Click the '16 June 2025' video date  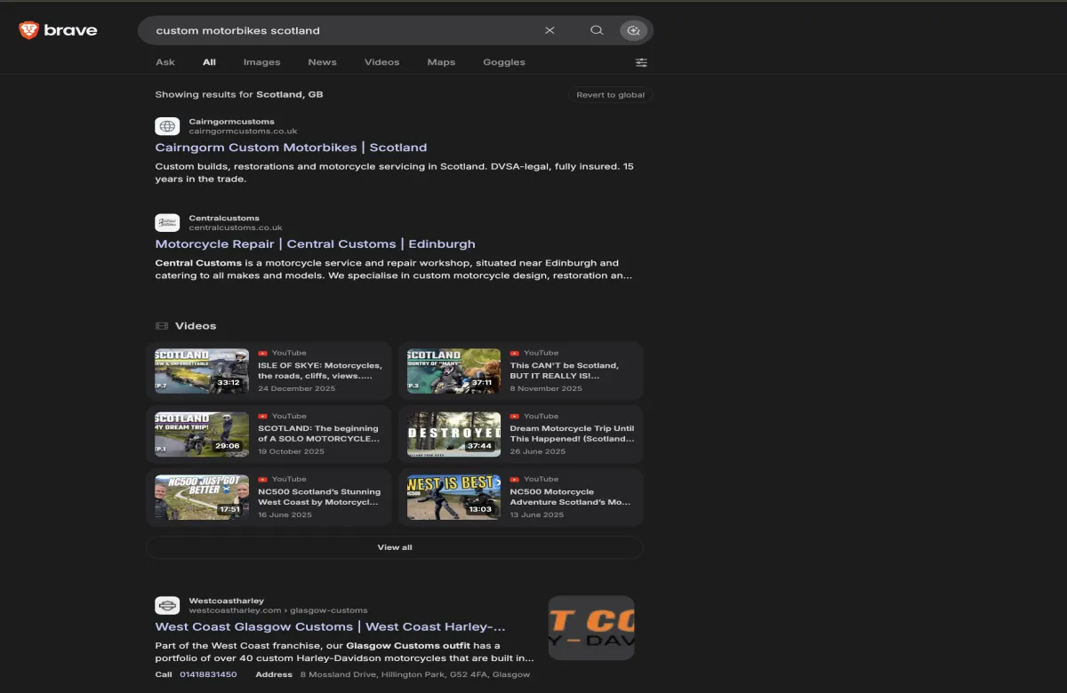[285, 514]
